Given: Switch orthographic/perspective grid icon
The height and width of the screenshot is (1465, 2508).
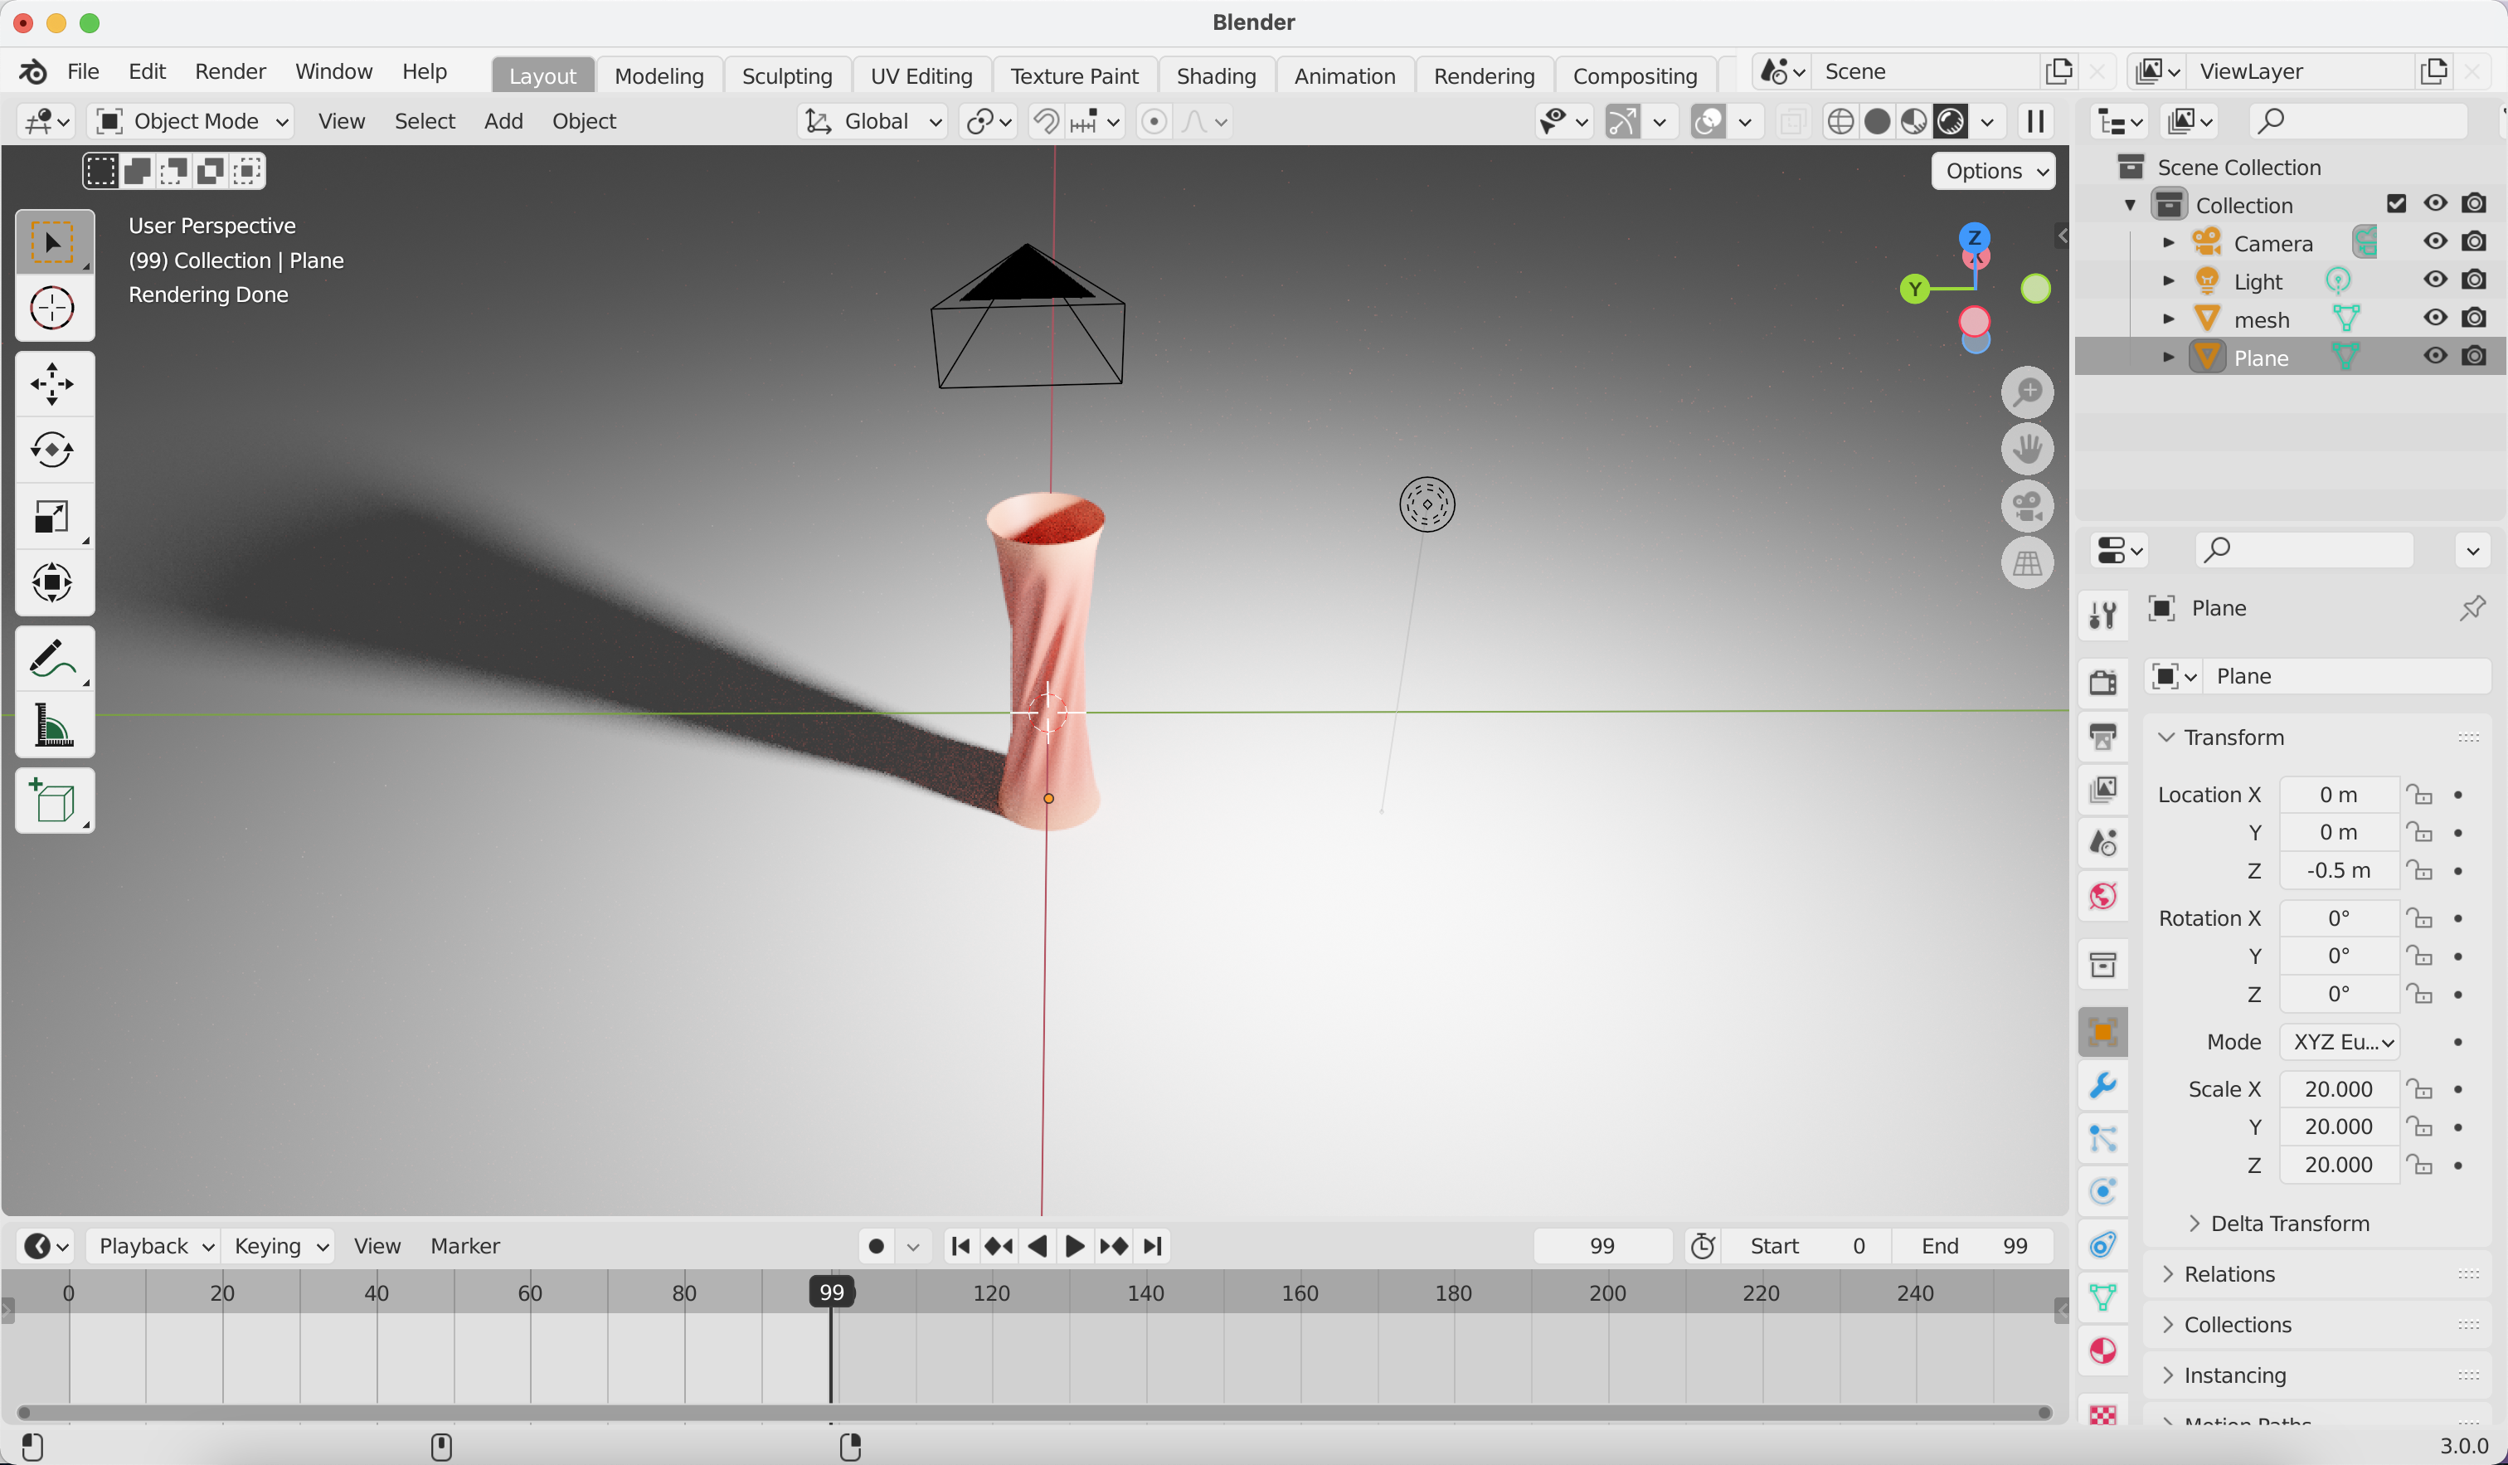Looking at the screenshot, I should [x=2027, y=563].
